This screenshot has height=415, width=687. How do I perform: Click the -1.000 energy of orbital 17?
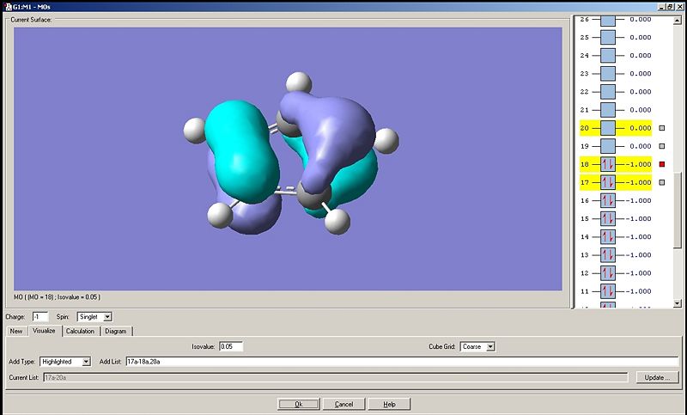[x=638, y=182]
